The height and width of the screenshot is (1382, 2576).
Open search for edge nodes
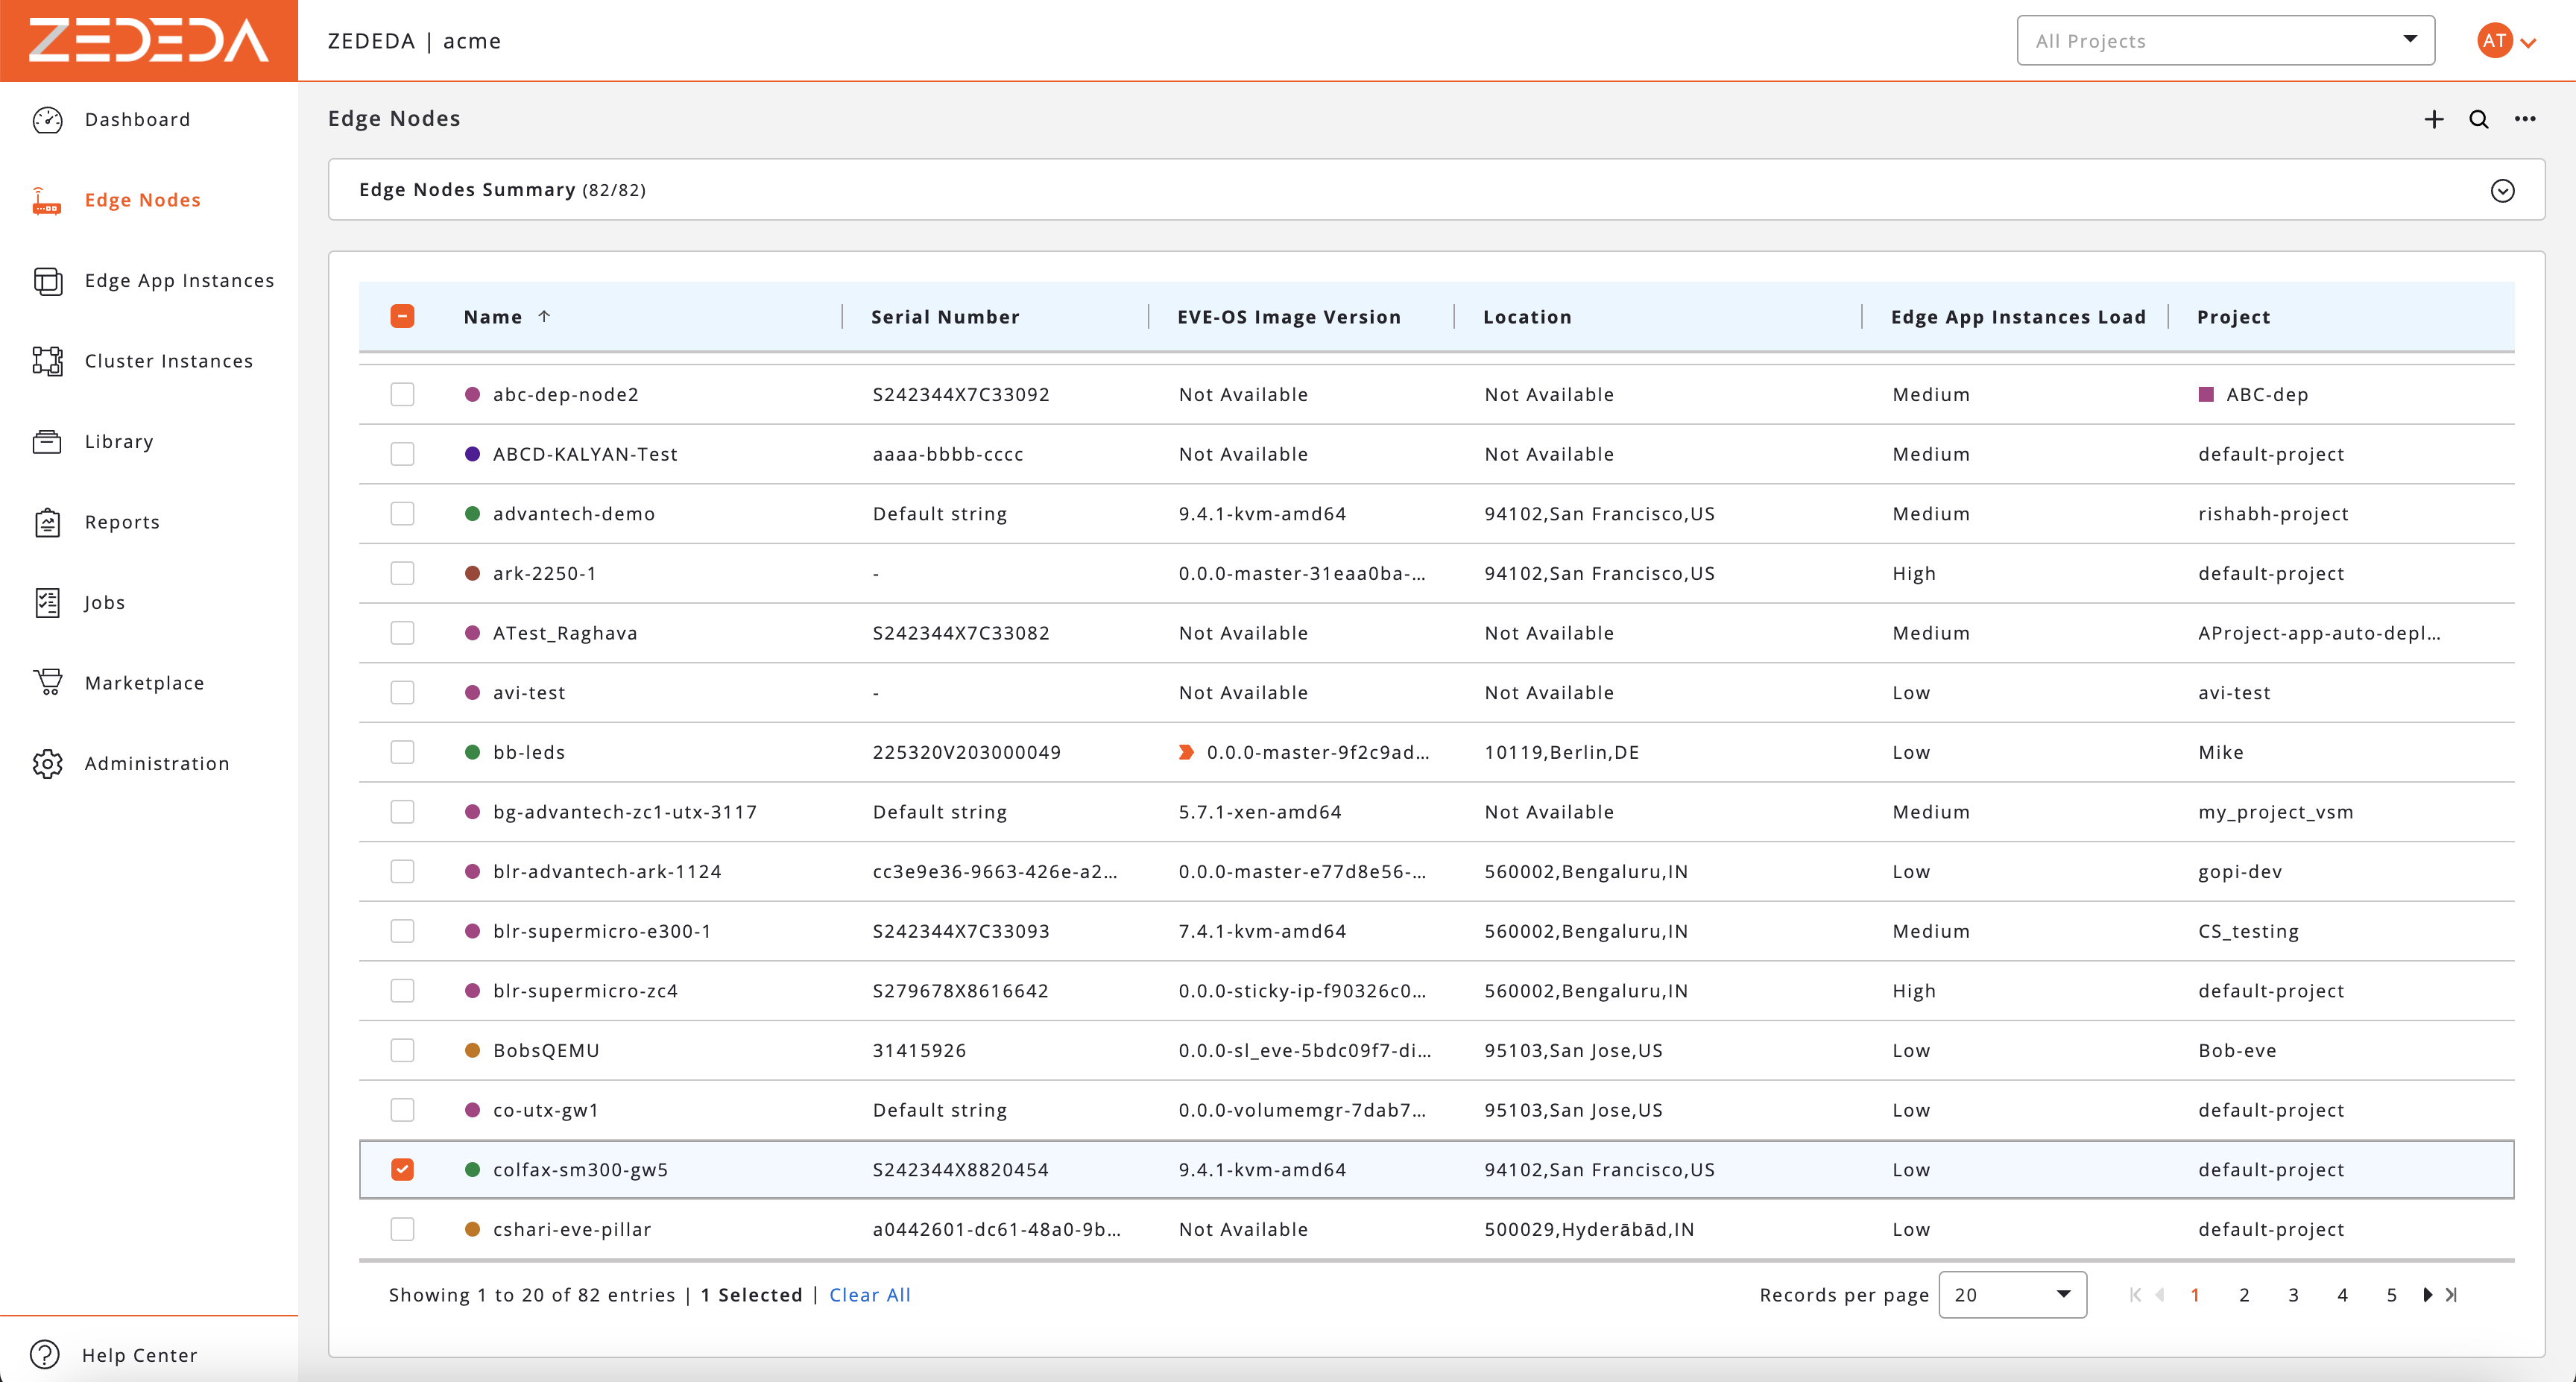click(2479, 119)
